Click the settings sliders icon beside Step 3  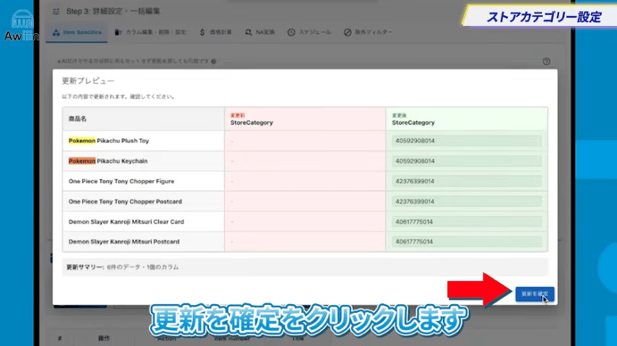coord(56,11)
